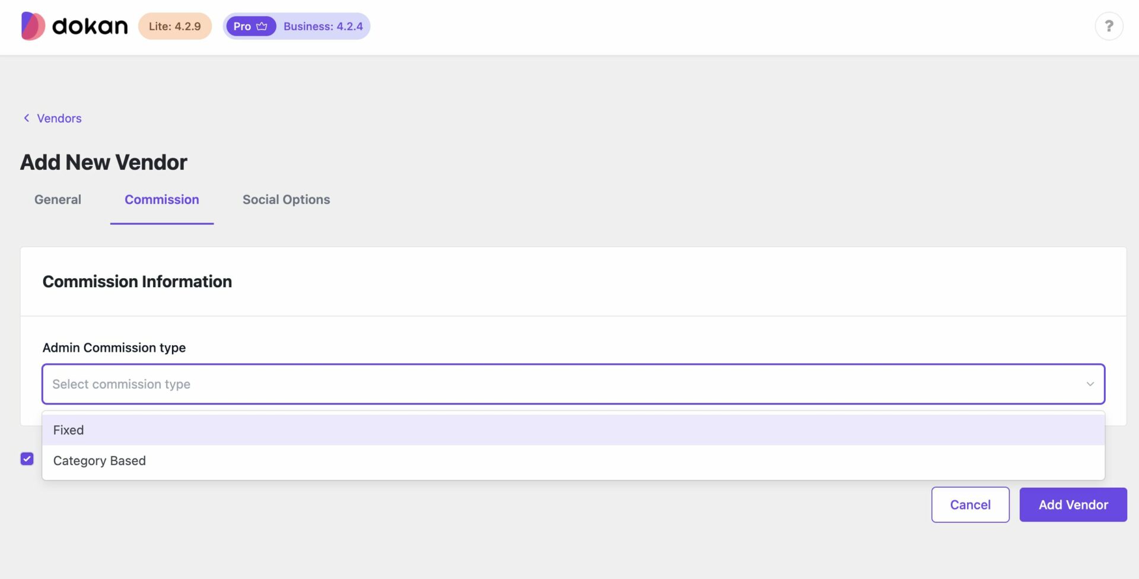This screenshot has width=1139, height=579.
Task: Click the 'Business: 4.2.4' badge
Action: (x=323, y=26)
